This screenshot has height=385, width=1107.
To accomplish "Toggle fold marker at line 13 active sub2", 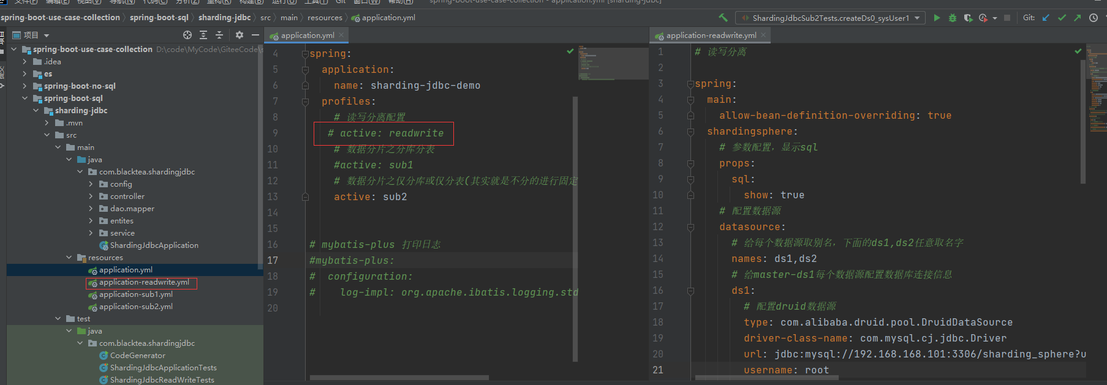I will 305,197.
